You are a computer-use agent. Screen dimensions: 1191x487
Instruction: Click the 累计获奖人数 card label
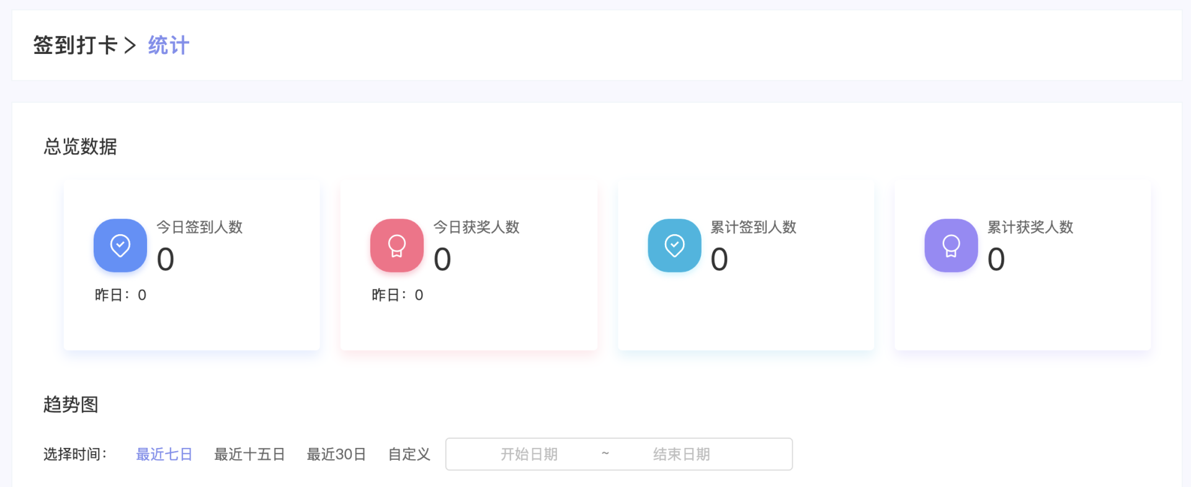tap(1030, 227)
